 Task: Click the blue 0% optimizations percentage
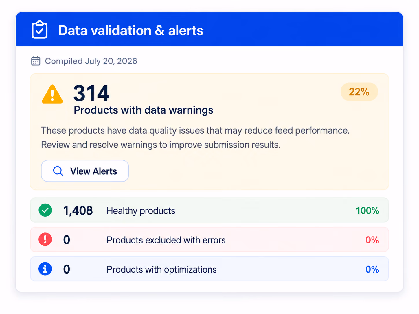pyautogui.click(x=372, y=269)
